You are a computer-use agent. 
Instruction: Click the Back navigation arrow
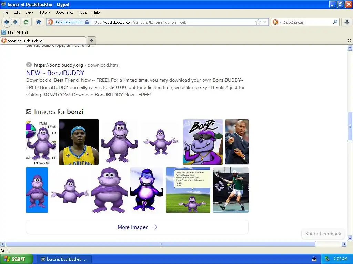click(x=7, y=22)
